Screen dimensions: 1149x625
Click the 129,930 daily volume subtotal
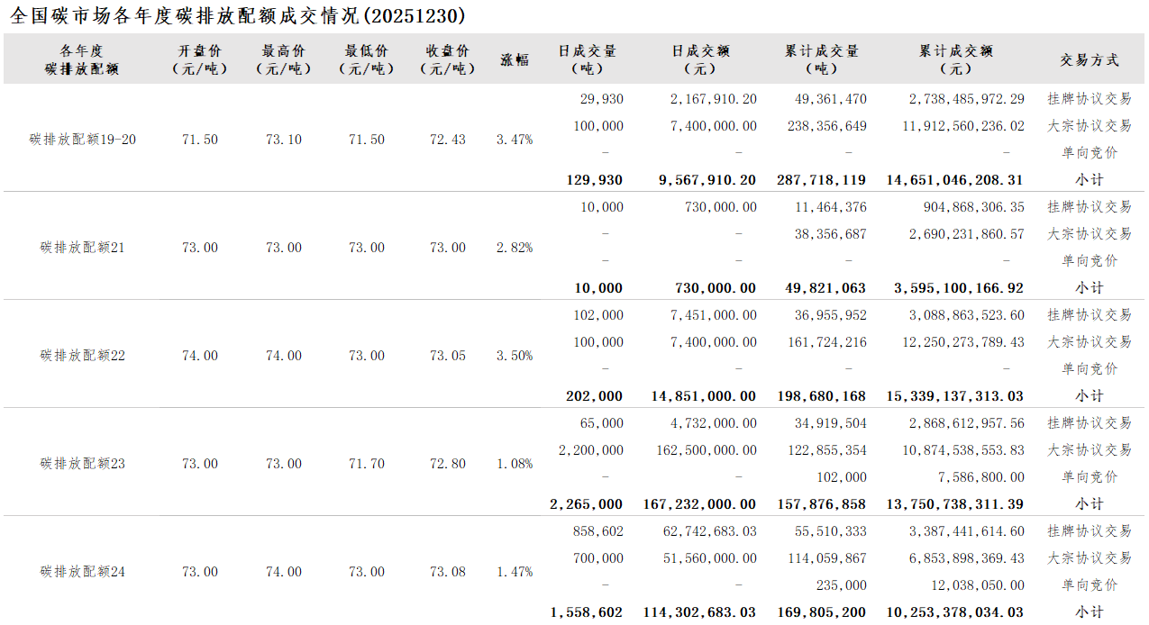(x=595, y=180)
